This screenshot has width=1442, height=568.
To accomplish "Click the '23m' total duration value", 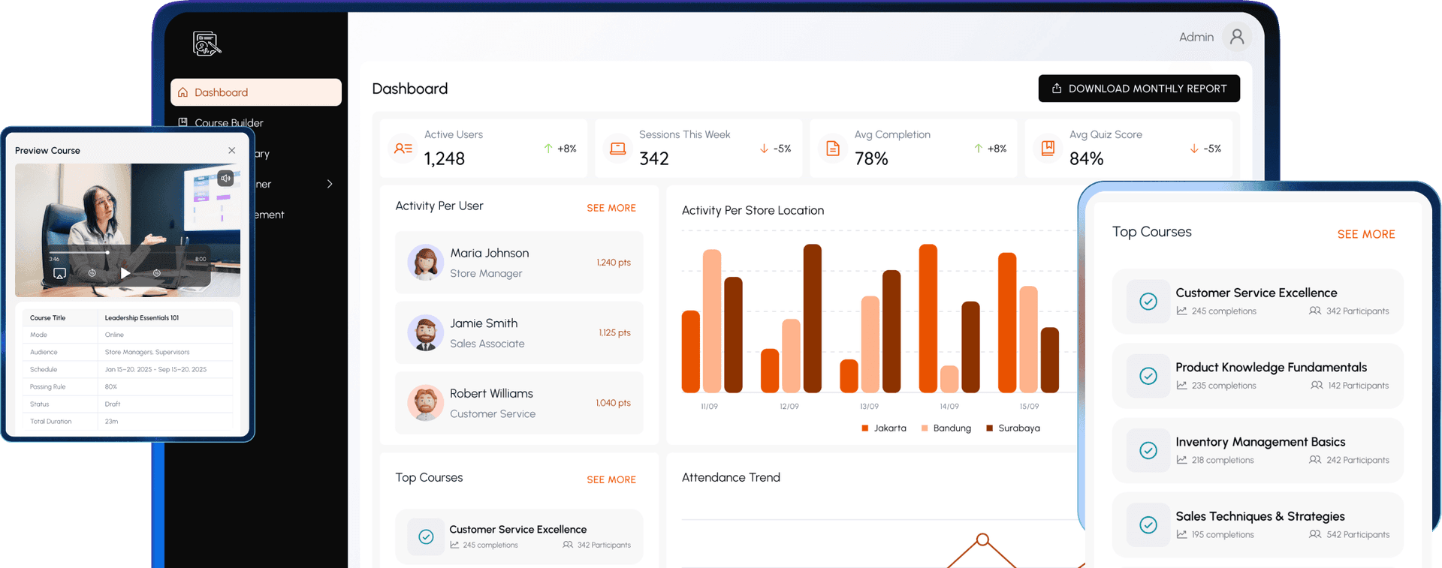I will [x=111, y=421].
